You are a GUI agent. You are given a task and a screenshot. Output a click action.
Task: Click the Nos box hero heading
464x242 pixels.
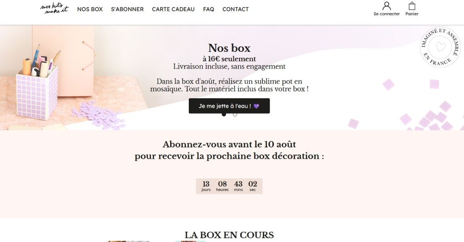click(x=229, y=48)
